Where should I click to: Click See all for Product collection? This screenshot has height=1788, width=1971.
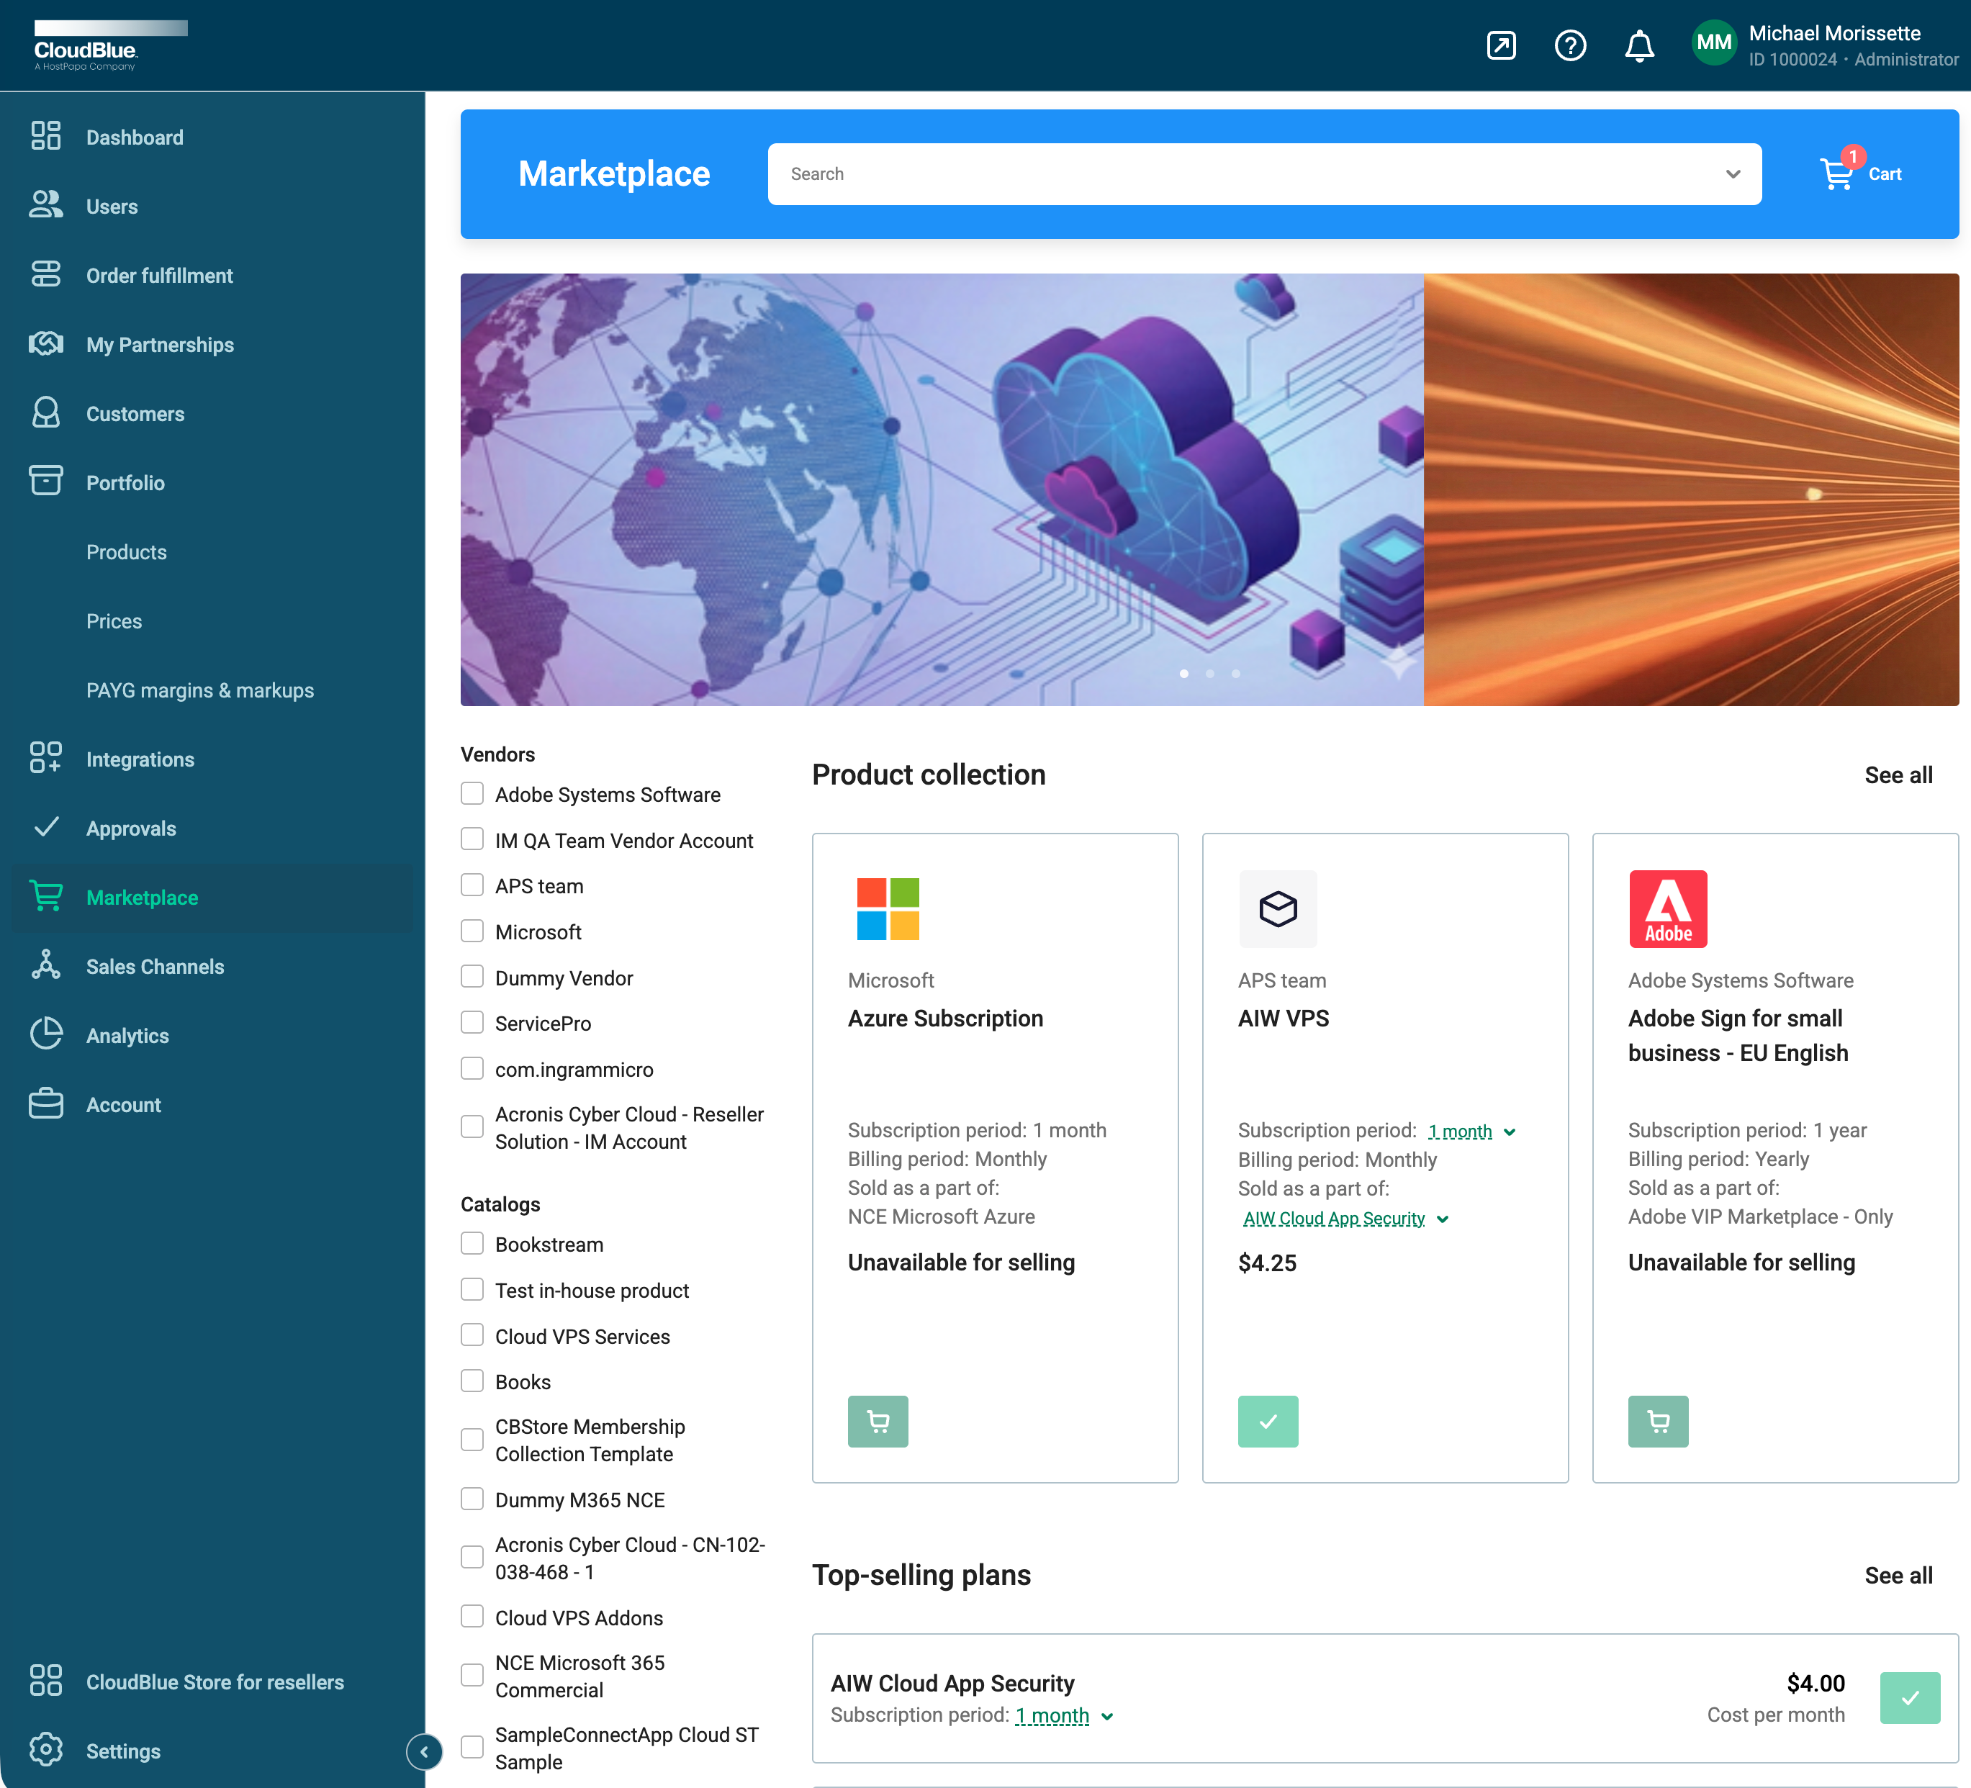[x=1898, y=775]
